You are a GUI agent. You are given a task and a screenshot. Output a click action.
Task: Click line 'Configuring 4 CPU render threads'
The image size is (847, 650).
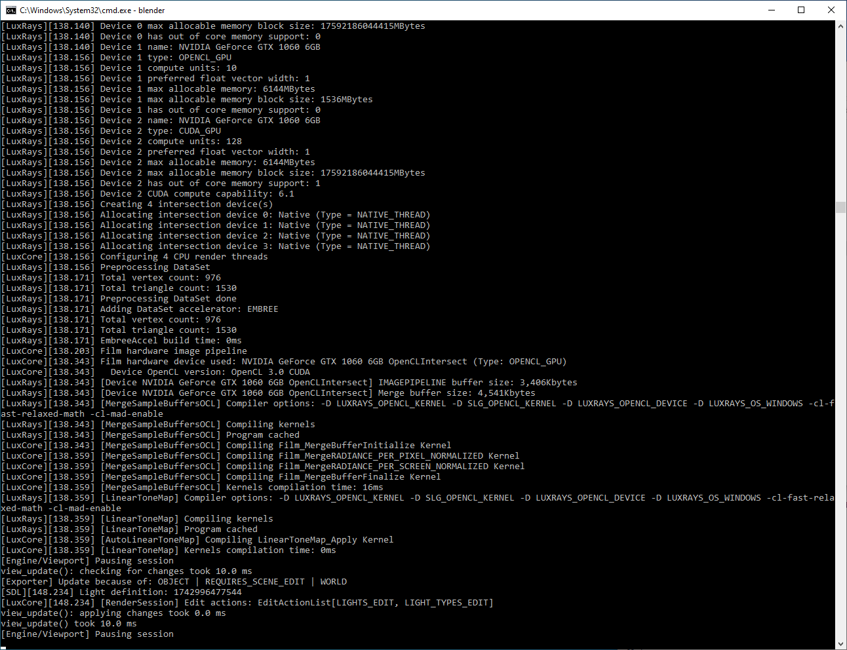(x=134, y=257)
